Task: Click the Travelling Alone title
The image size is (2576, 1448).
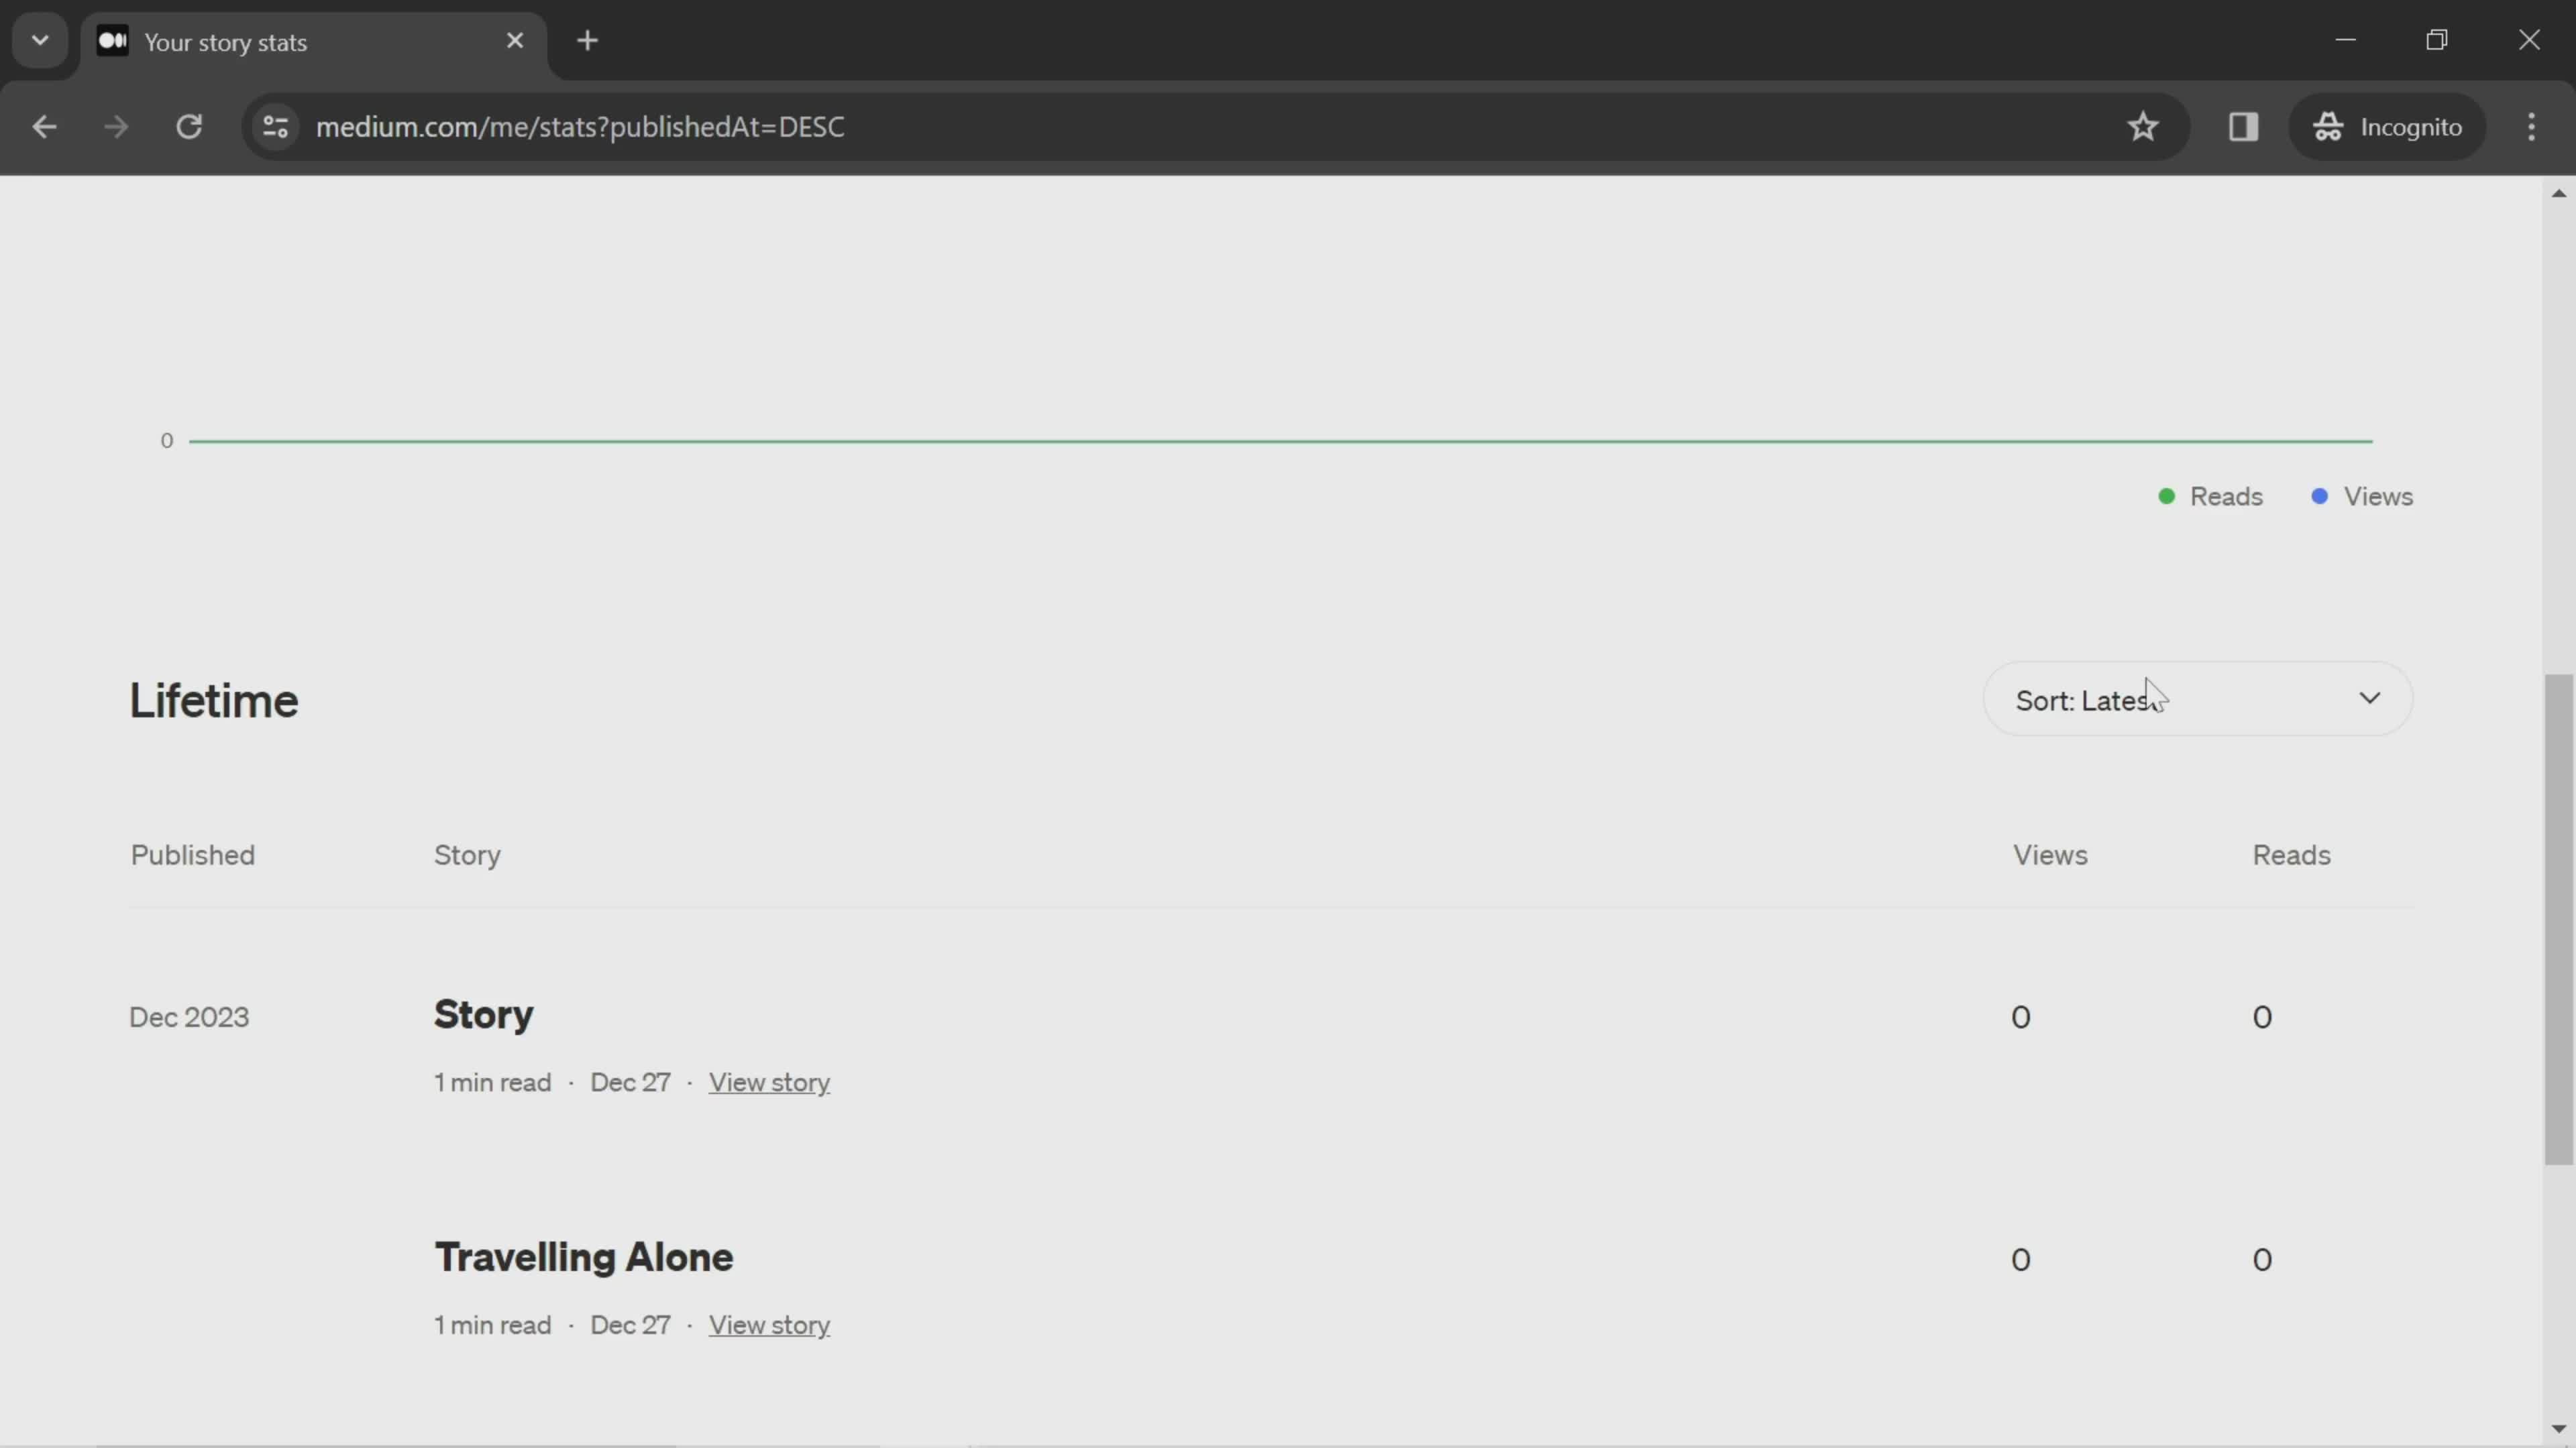Action: [x=584, y=1258]
